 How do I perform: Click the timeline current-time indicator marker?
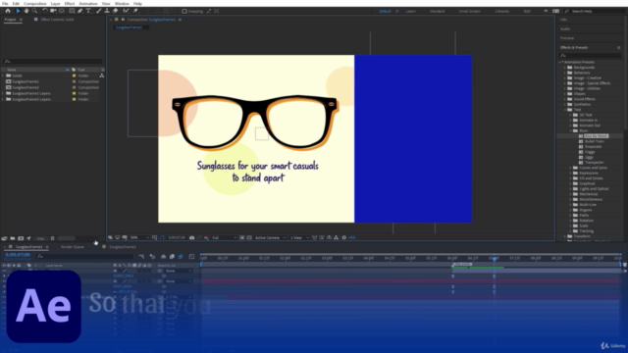495,259
